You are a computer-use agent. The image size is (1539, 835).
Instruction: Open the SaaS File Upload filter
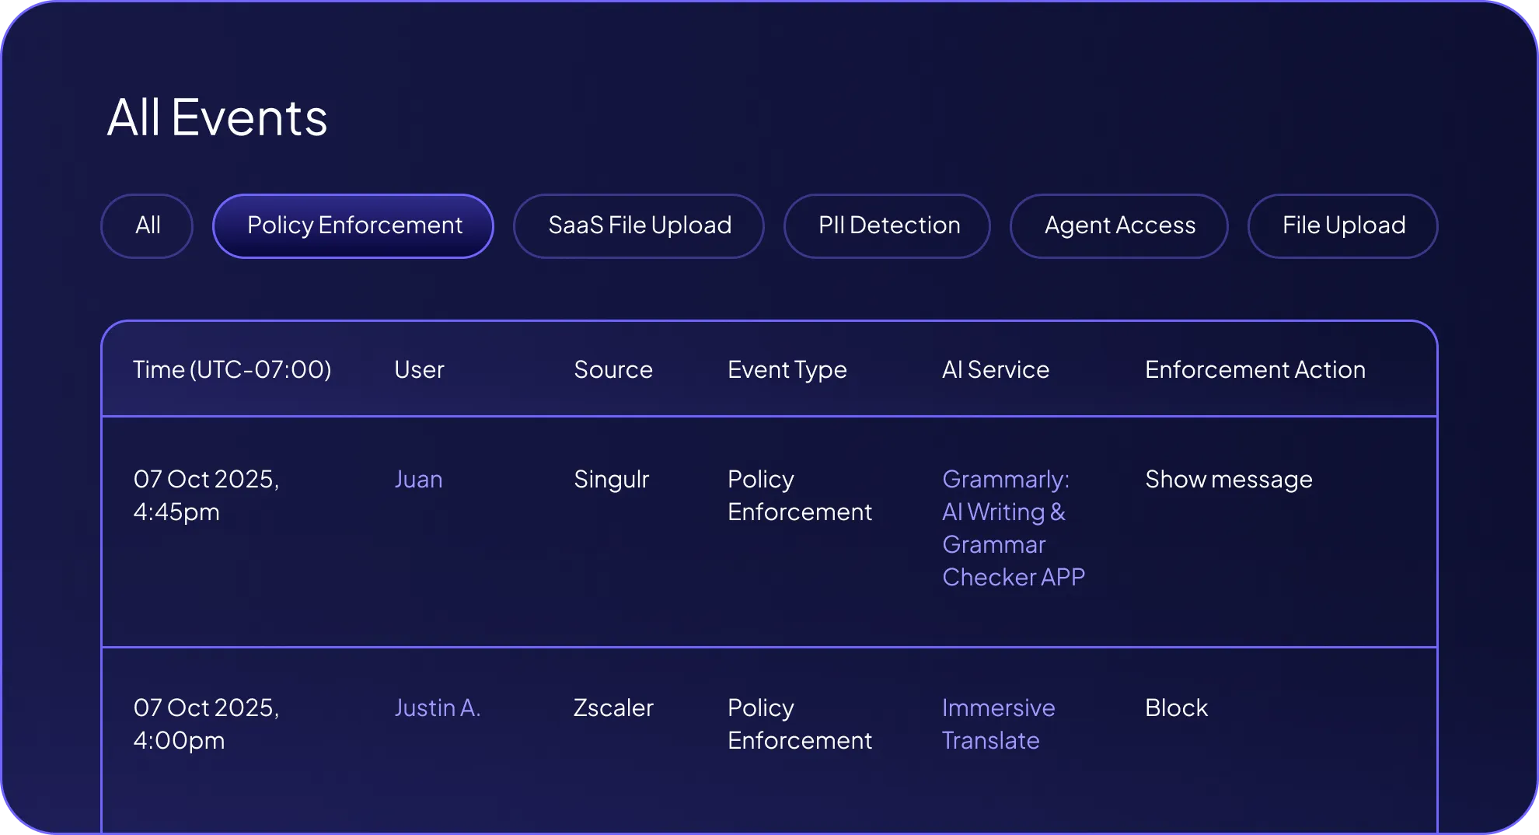tap(638, 225)
